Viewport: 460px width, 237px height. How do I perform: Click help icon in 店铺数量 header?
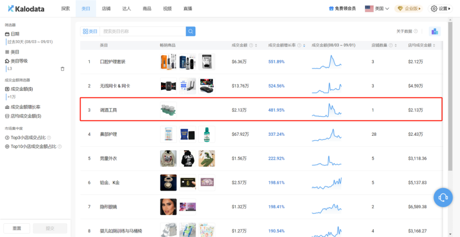point(391,45)
